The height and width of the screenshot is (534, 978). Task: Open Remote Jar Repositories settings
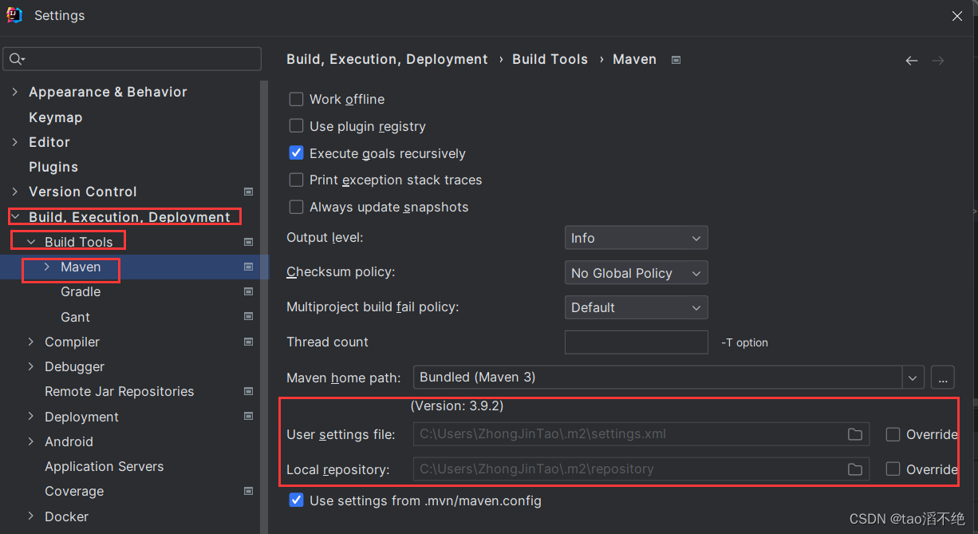[120, 391]
